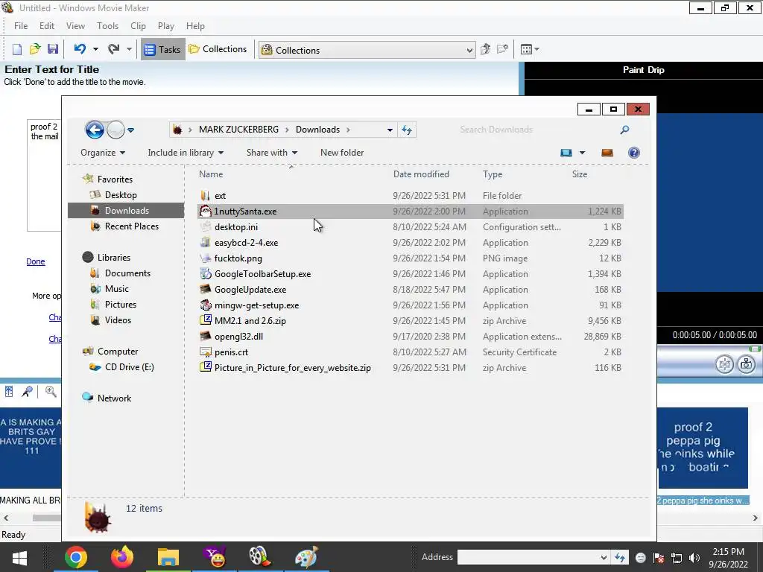Screen dimensions: 763x572
Task: Click the Change your view icon
Action: coord(566,153)
